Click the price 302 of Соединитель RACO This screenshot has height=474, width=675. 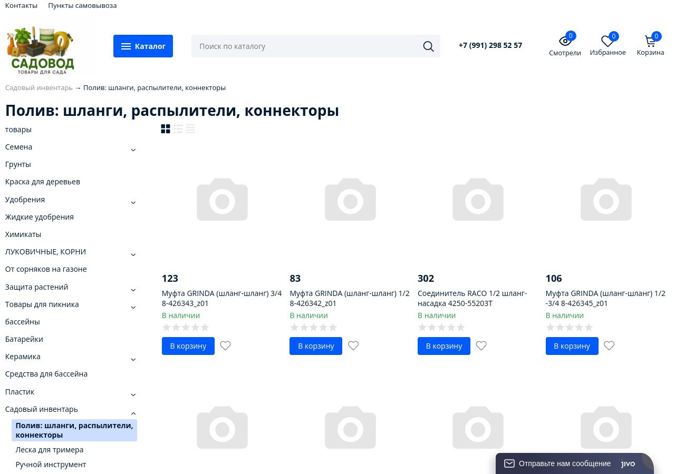426,278
